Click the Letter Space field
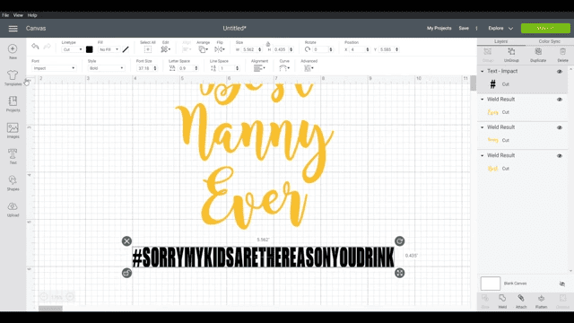 [188, 68]
